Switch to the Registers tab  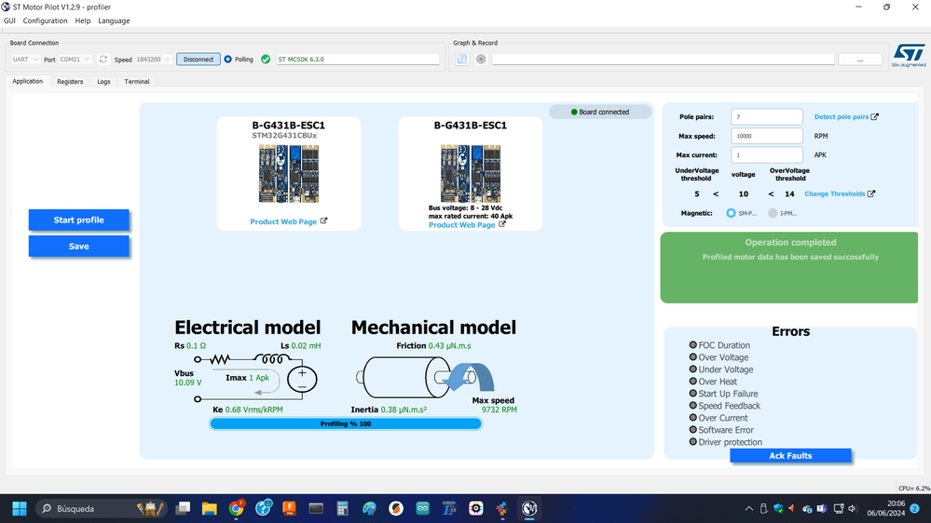click(x=70, y=82)
